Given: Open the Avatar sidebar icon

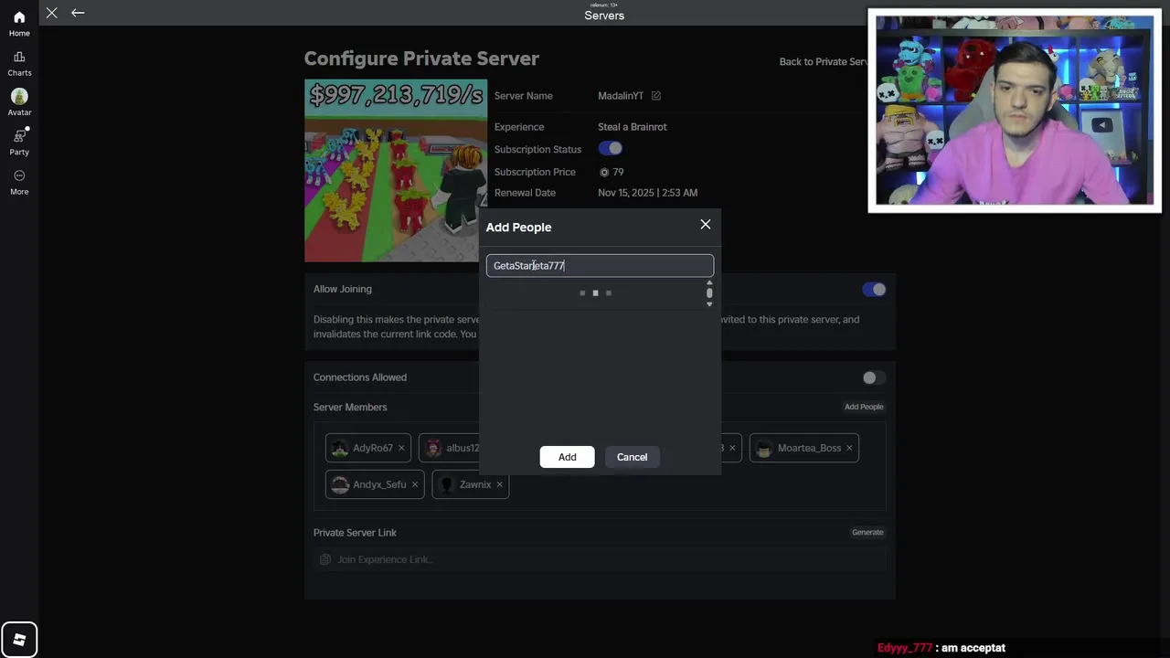Looking at the screenshot, I should 19,96.
